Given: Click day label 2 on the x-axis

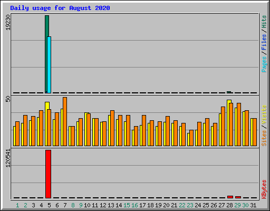Looking at the screenshot, I should 25,205.
